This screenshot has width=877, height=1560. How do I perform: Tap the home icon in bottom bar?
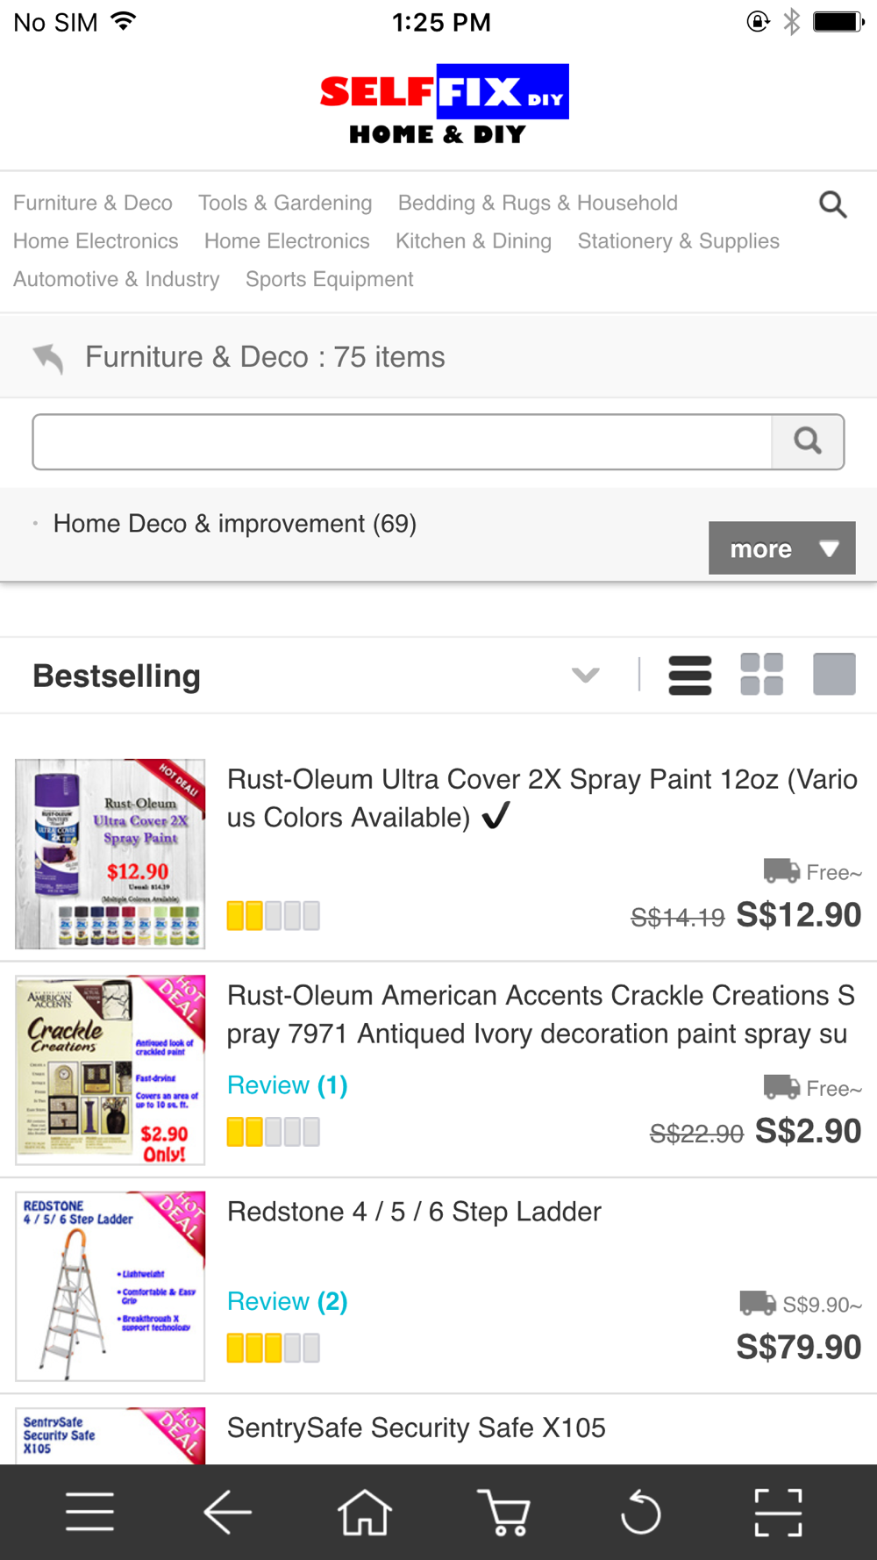[365, 1512]
